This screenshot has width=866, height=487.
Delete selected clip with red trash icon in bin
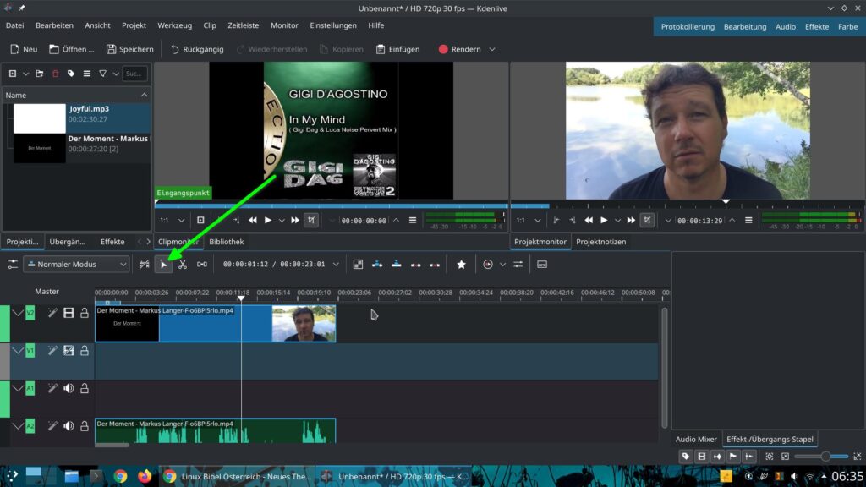(55, 74)
